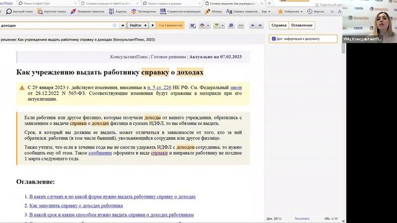
Task: Click the speaker video thumbnail
Action: coord(370,21)
